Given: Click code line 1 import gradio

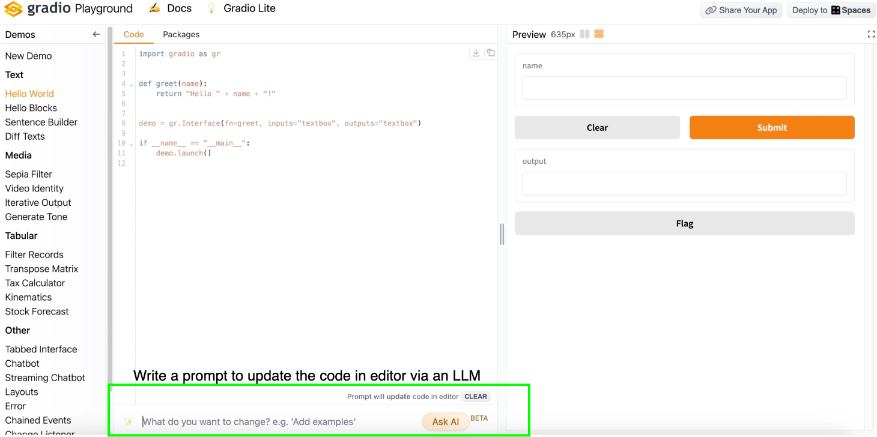Looking at the screenshot, I should [x=180, y=54].
